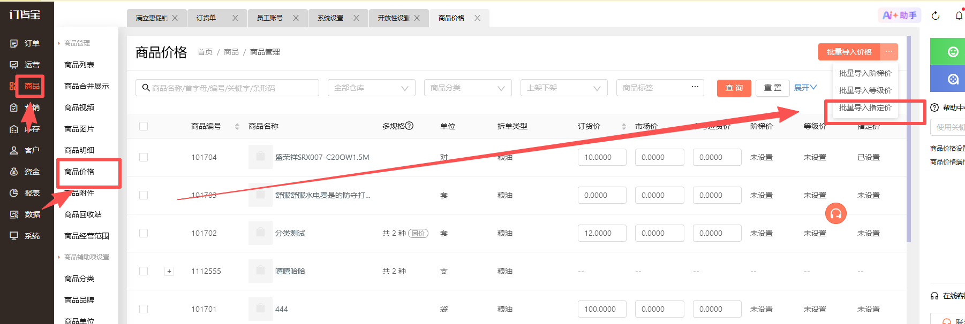
Task: Select 批量导入指定价 menu item
Action: point(865,107)
